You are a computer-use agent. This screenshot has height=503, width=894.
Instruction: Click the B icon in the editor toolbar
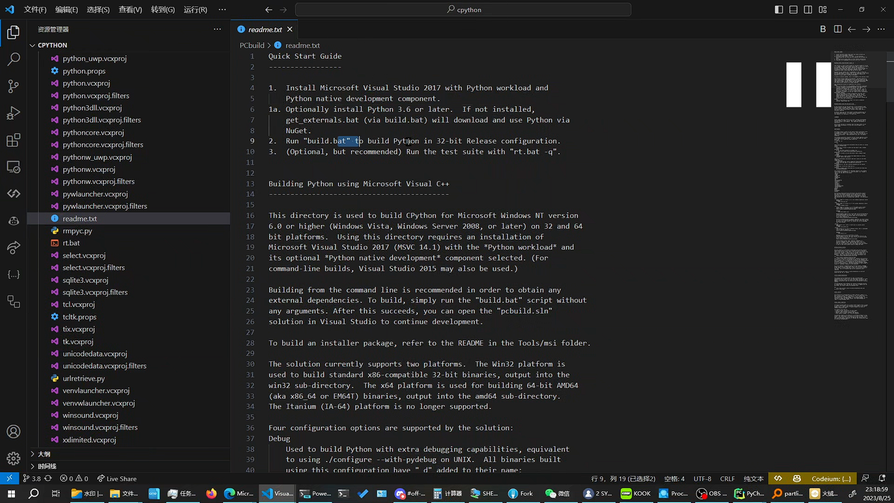(x=823, y=29)
